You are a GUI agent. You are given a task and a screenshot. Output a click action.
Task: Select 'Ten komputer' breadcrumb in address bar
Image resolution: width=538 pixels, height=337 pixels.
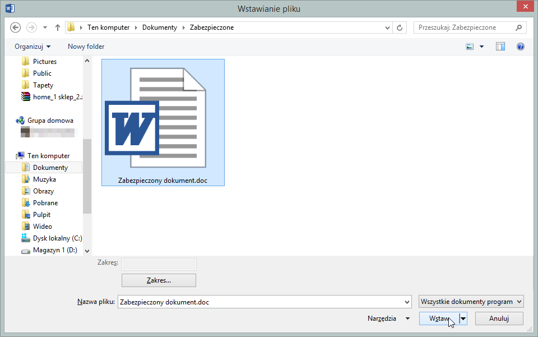point(108,27)
